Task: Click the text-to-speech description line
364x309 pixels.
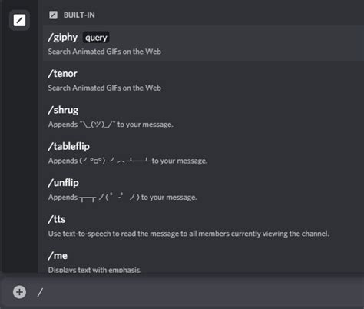Action: [x=189, y=234]
